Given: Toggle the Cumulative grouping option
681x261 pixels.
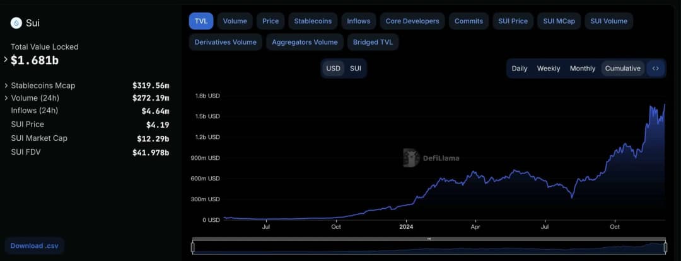Looking at the screenshot, I should coord(622,69).
